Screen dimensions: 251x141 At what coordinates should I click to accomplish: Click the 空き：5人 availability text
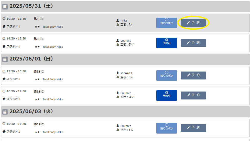pyautogui.click(x=127, y=130)
